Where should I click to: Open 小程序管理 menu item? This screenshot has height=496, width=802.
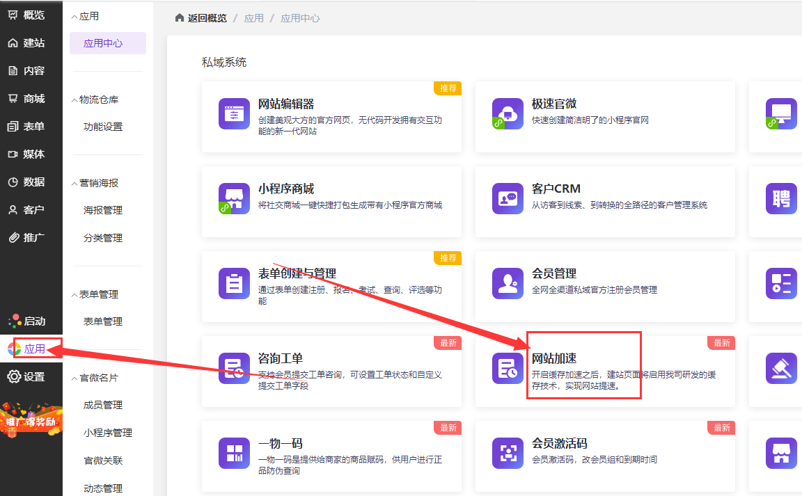click(x=108, y=433)
